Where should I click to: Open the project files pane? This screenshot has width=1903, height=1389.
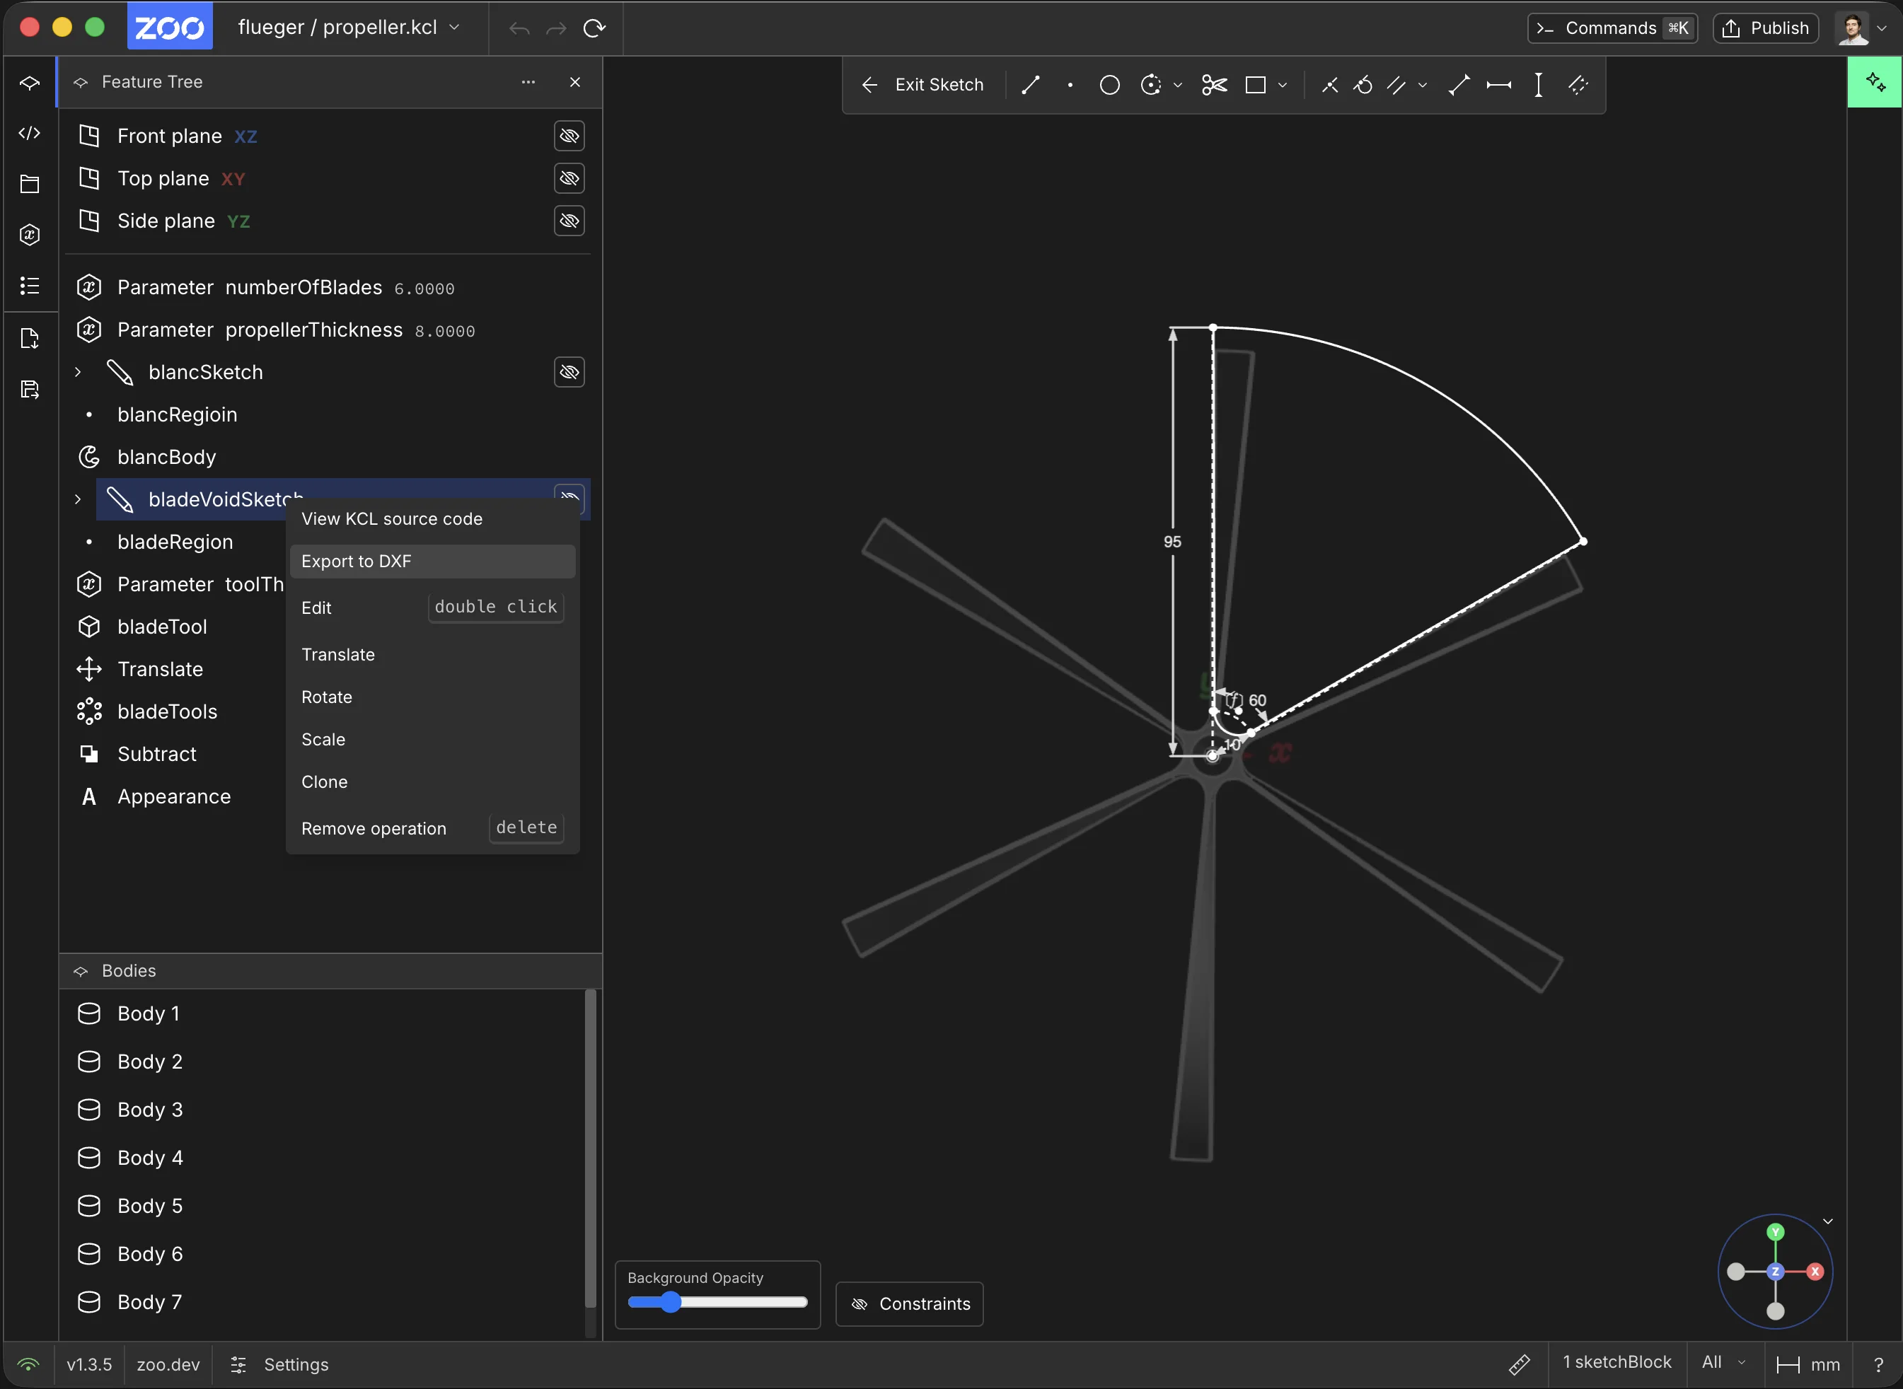[x=30, y=184]
